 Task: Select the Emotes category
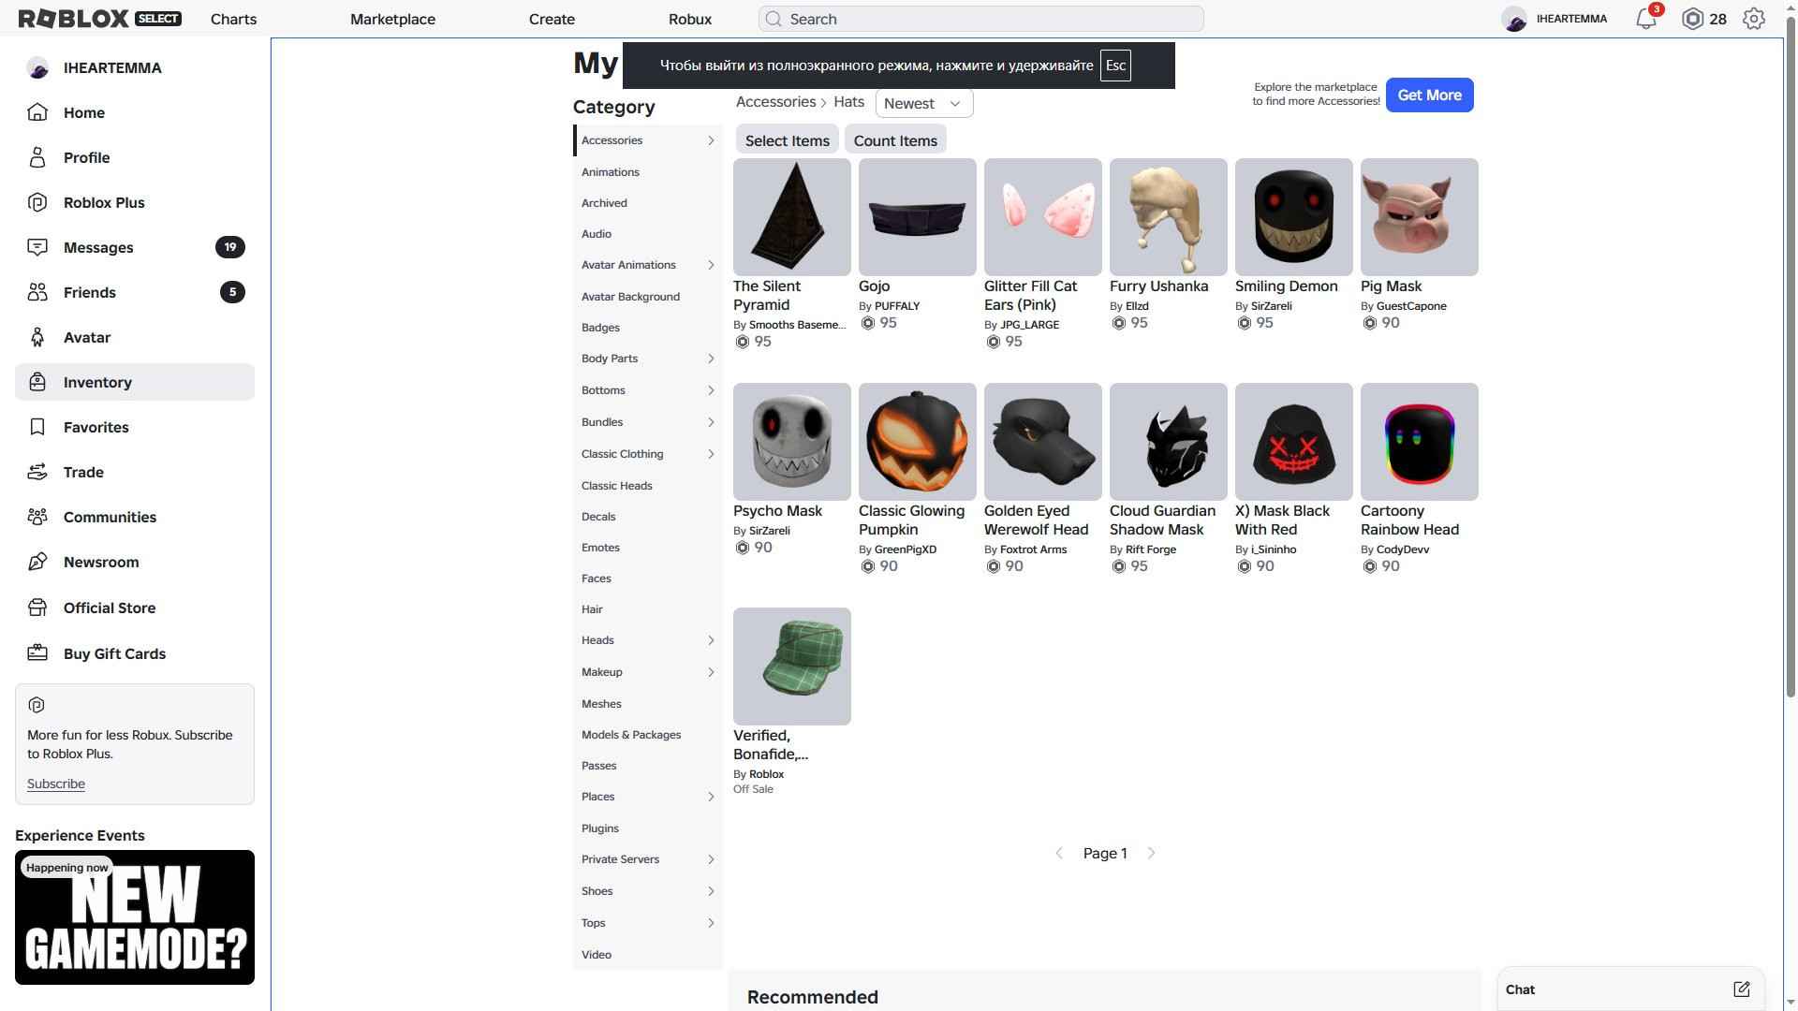(600, 548)
